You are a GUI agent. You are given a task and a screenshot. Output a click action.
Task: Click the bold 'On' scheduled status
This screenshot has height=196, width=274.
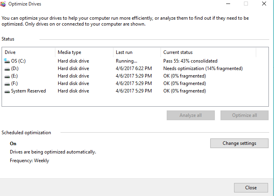pyautogui.click(x=13, y=144)
